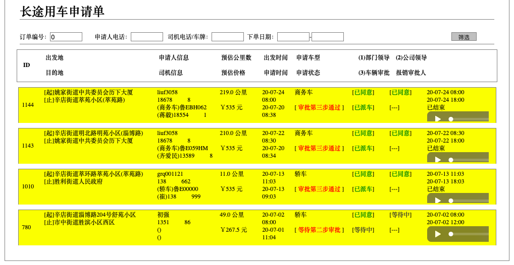Click applicant liuf3058 in order 1144
514x265 pixels.
pos(167,93)
